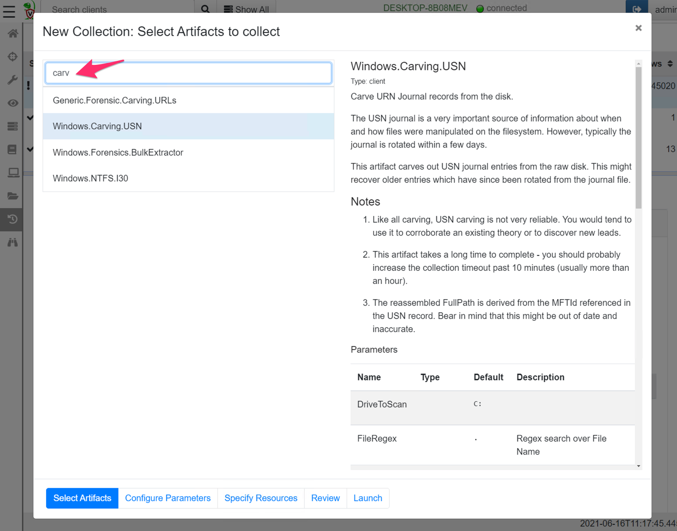Click the logout arrow icon beside admin
677x531 pixels.
coord(637,9)
